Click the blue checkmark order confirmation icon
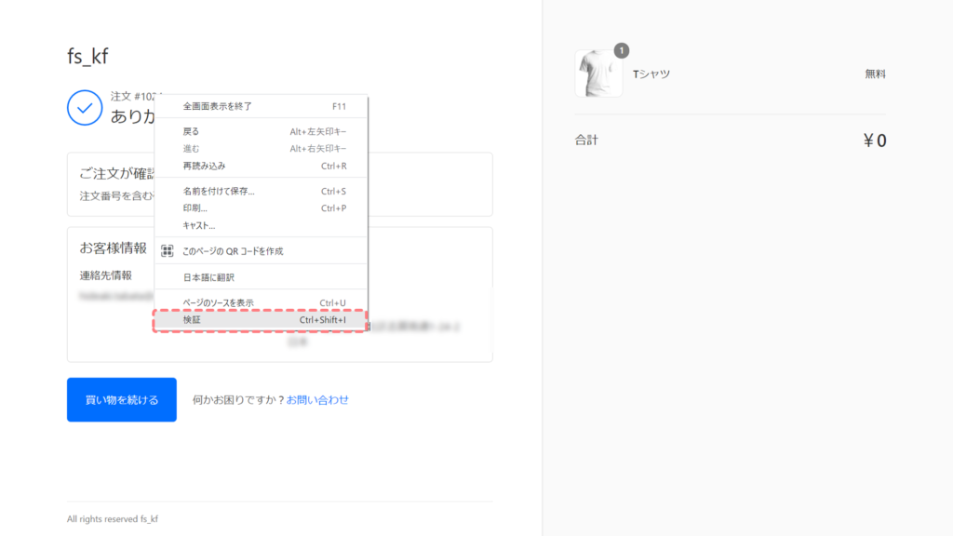 (85, 108)
